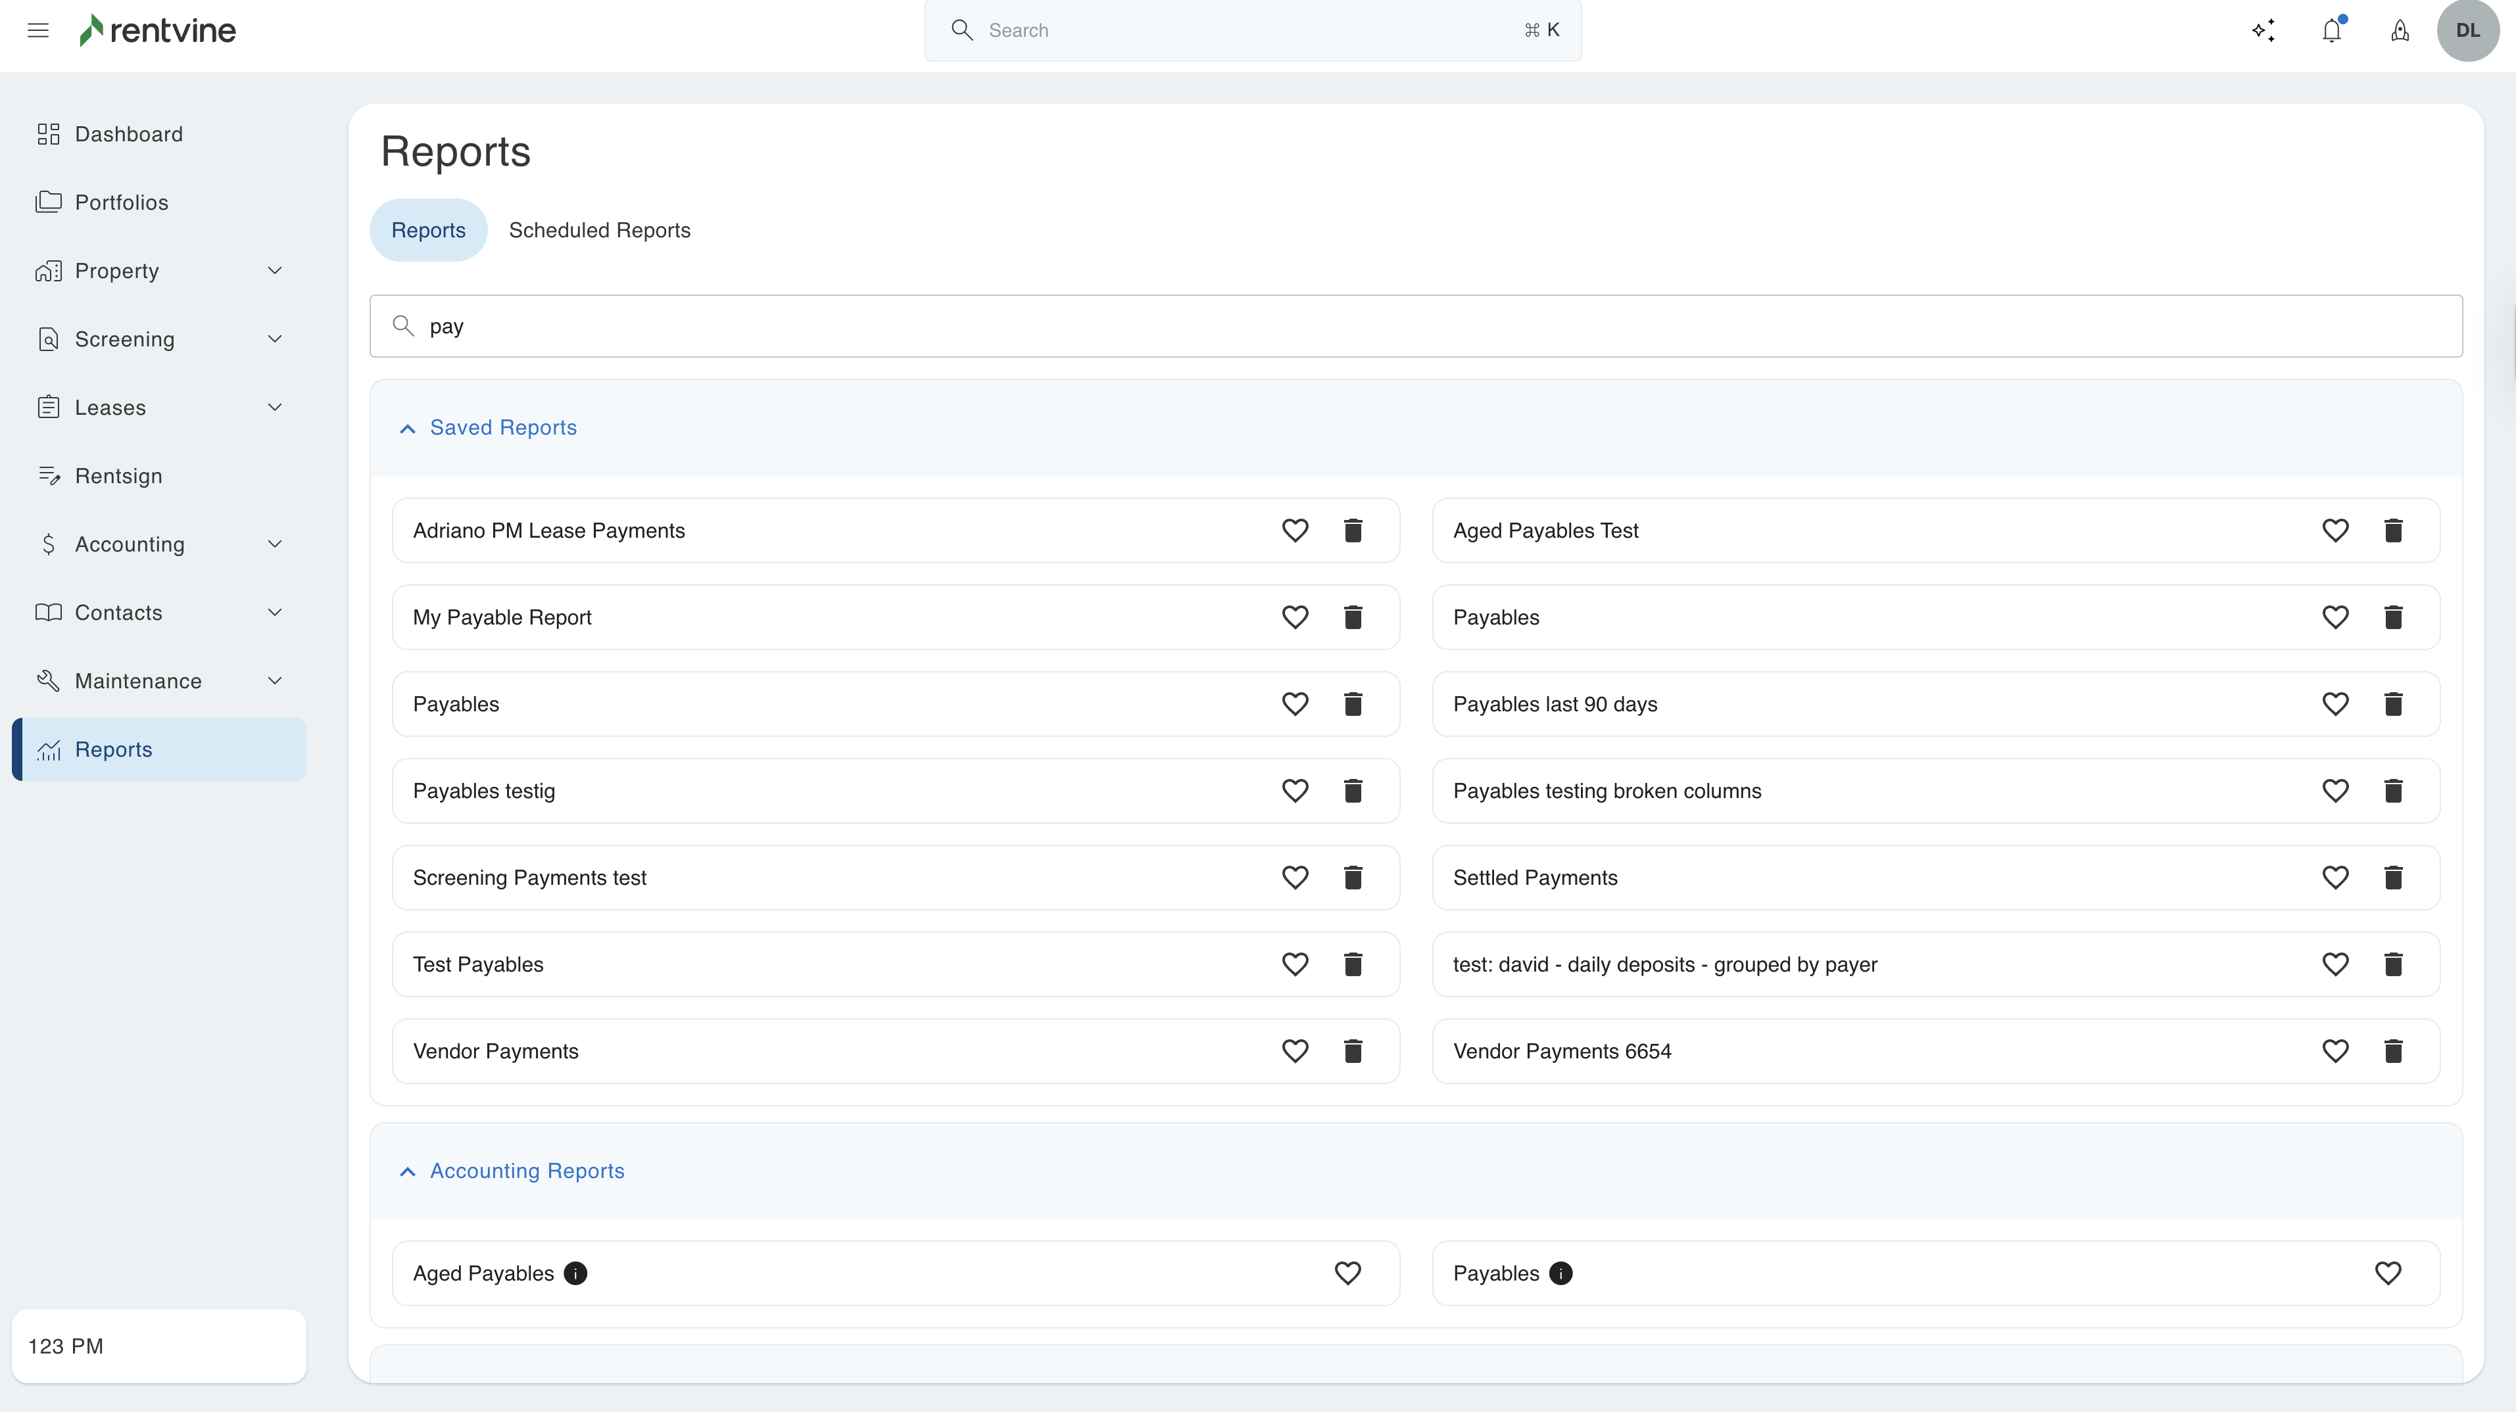Trash the Settled Payments saved report
Screen dimensions: 2516x1412
click(x=2393, y=878)
